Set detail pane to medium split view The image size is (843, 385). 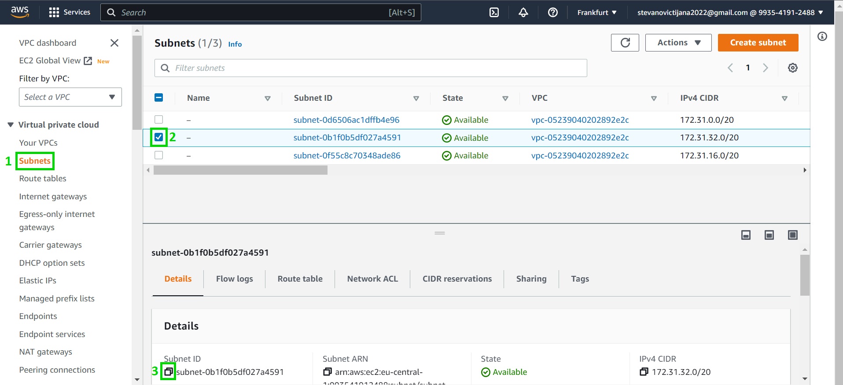tap(769, 235)
